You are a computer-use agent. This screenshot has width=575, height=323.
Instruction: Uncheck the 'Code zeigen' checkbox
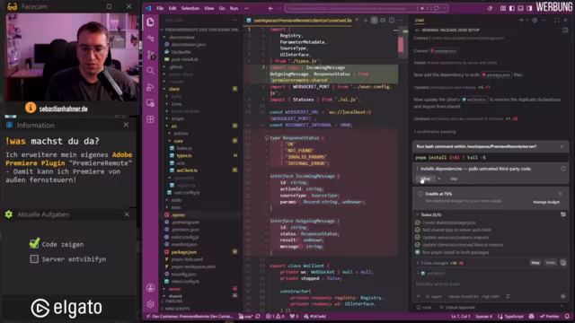click(x=34, y=243)
